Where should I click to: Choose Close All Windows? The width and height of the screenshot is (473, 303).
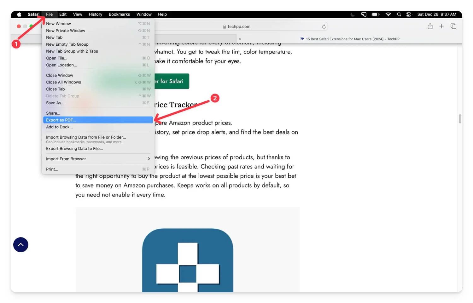click(x=98, y=82)
